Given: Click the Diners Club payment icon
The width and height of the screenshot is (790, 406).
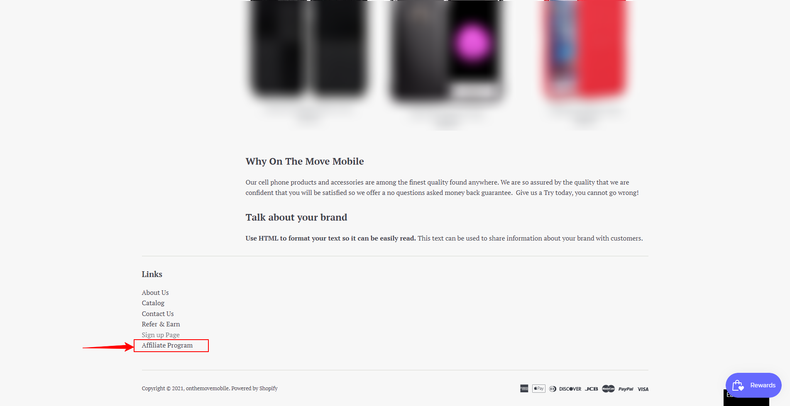Looking at the screenshot, I should tap(553, 389).
